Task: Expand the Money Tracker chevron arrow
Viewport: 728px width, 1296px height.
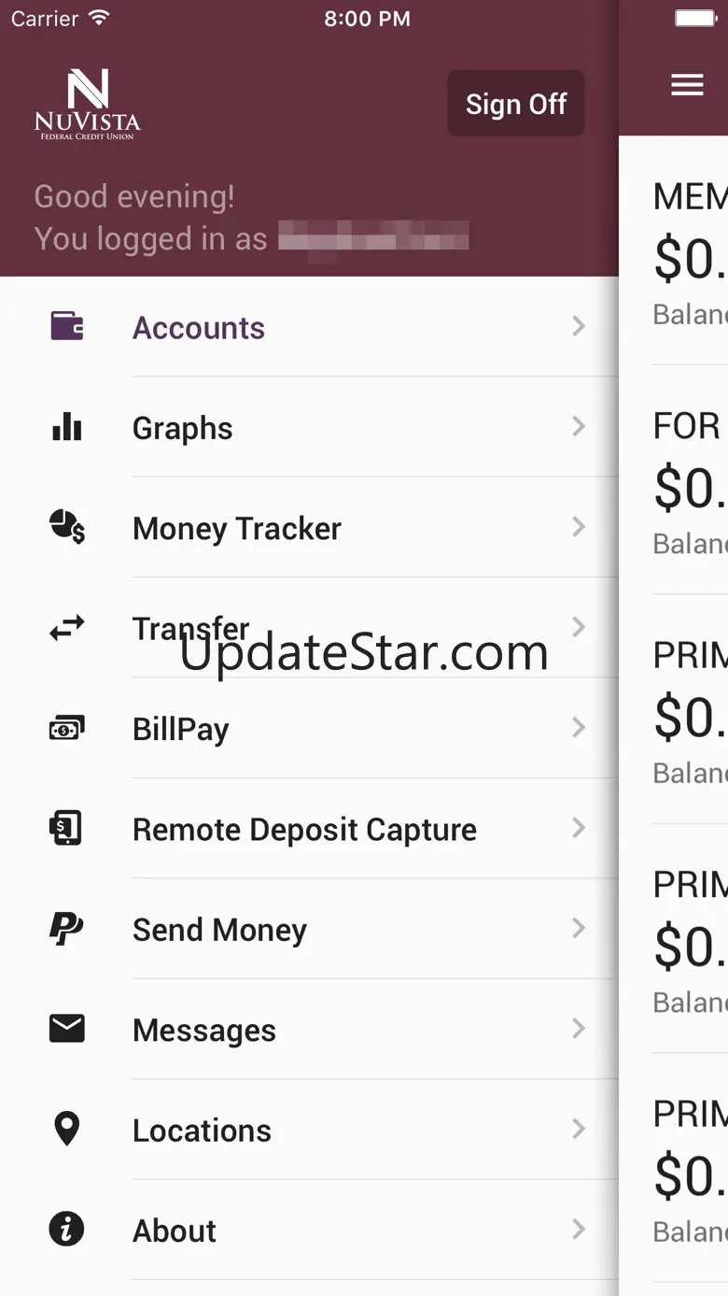Action: tap(579, 527)
